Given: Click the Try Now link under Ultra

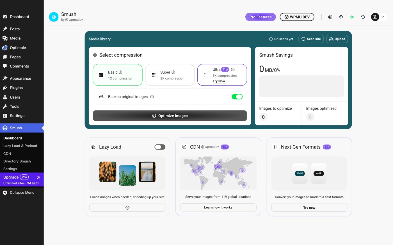Looking at the screenshot, I should point(219,81).
